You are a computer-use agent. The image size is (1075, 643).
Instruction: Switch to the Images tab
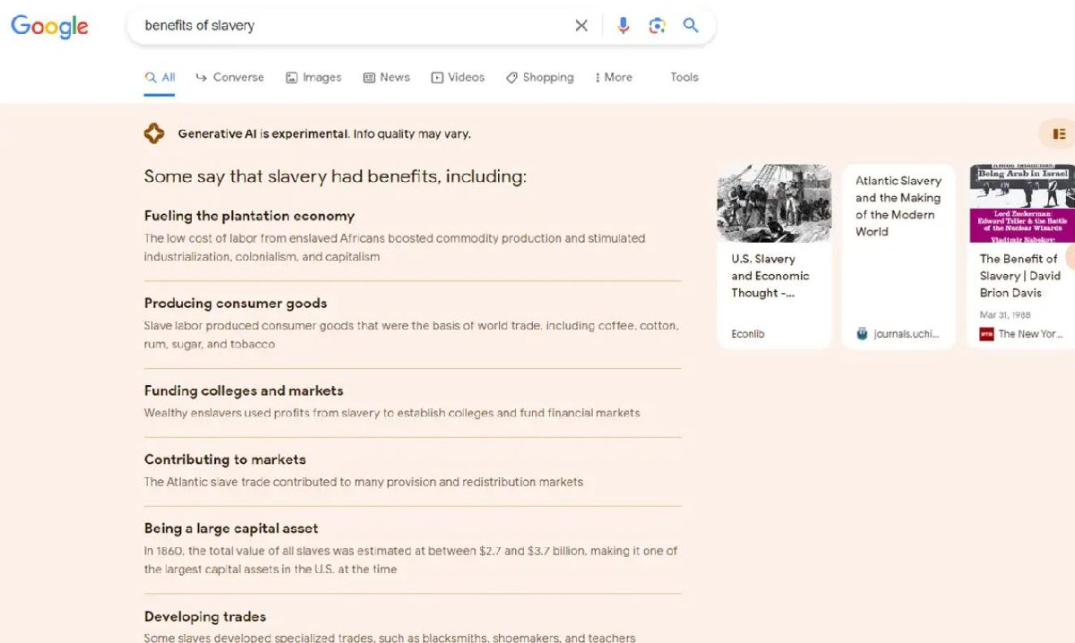click(x=313, y=78)
